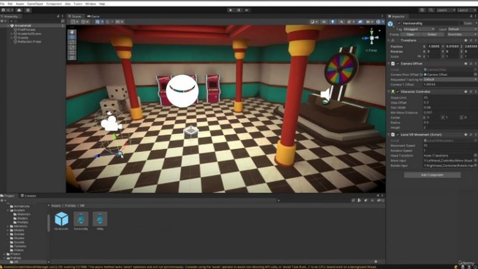
Task: Open the undo history icon
Action: coord(422,10)
